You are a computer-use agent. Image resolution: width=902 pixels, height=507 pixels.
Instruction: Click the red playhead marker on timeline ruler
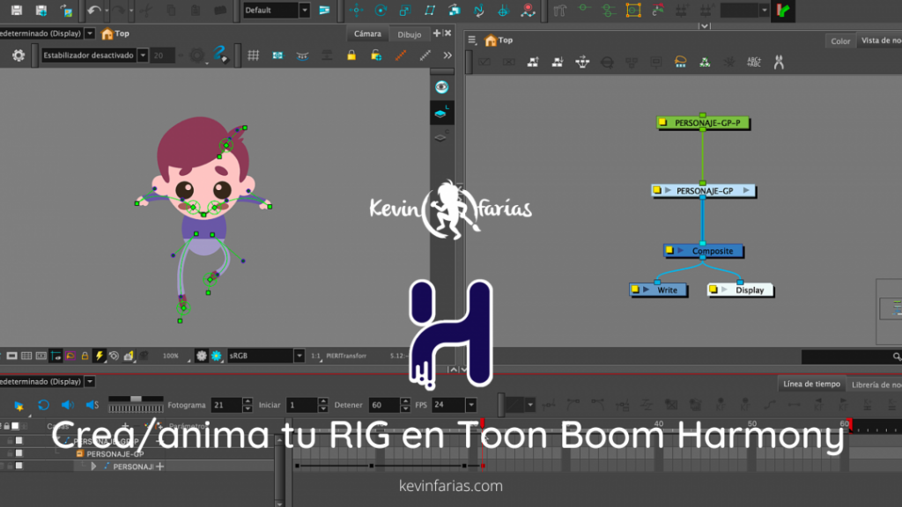pos(482,423)
